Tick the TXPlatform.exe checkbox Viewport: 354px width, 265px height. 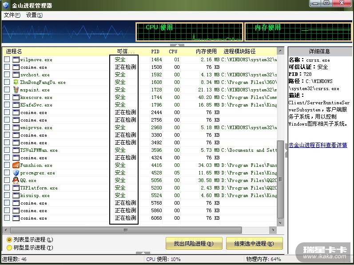coord(7,188)
